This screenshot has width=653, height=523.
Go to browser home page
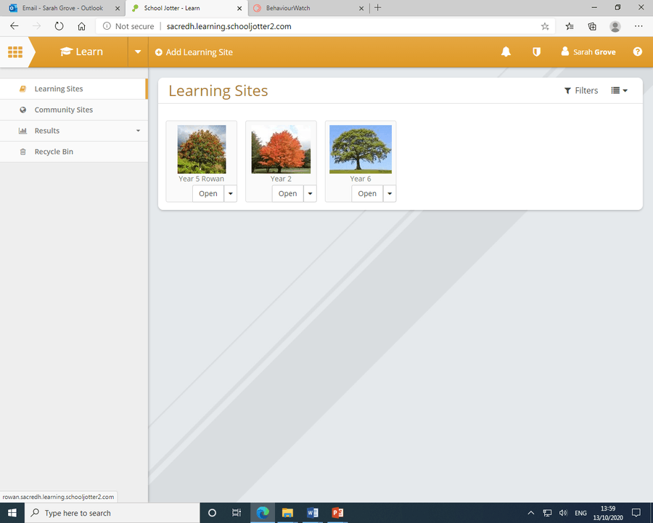81,26
